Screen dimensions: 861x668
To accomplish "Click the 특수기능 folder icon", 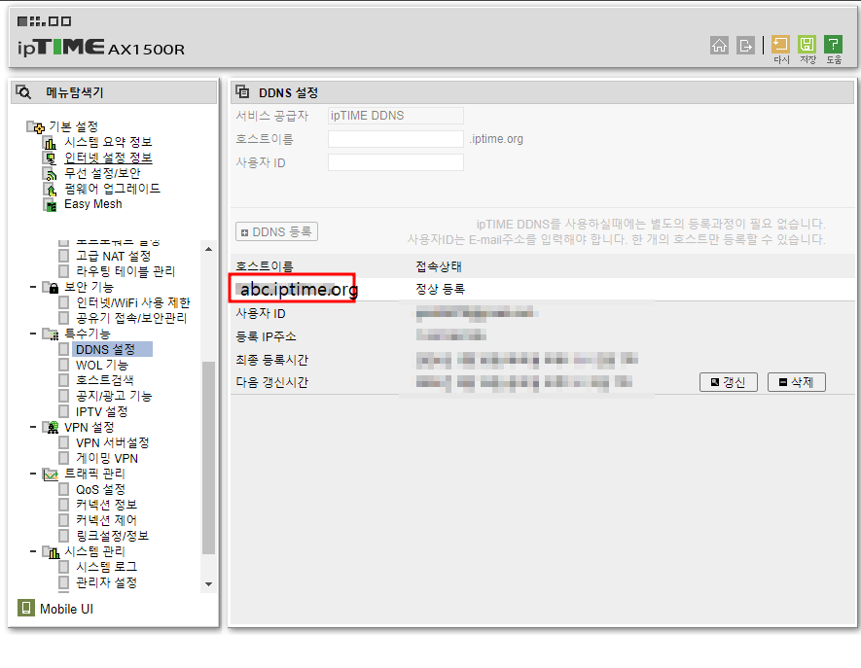I will [x=51, y=334].
